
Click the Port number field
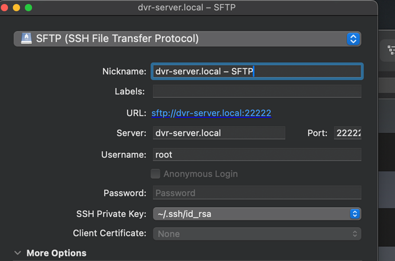click(x=347, y=133)
